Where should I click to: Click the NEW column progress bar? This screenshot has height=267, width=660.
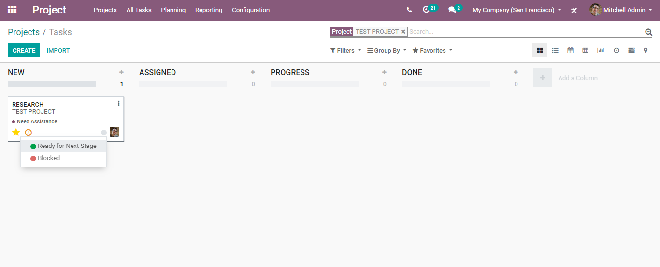pos(52,84)
